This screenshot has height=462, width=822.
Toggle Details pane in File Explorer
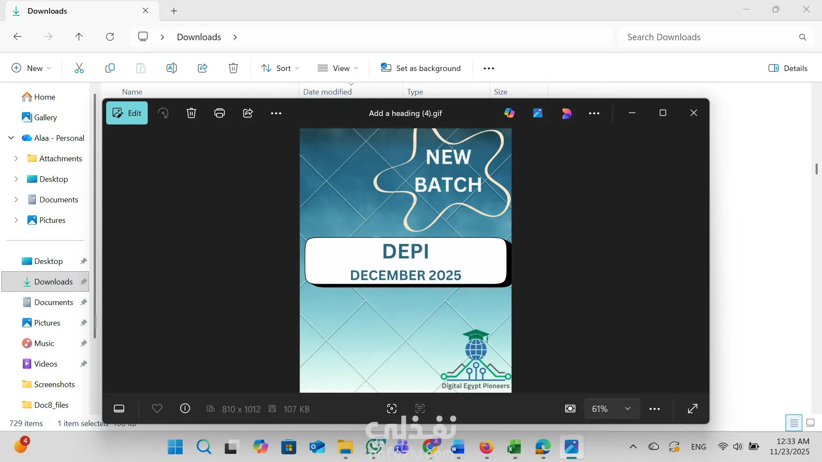click(x=788, y=68)
